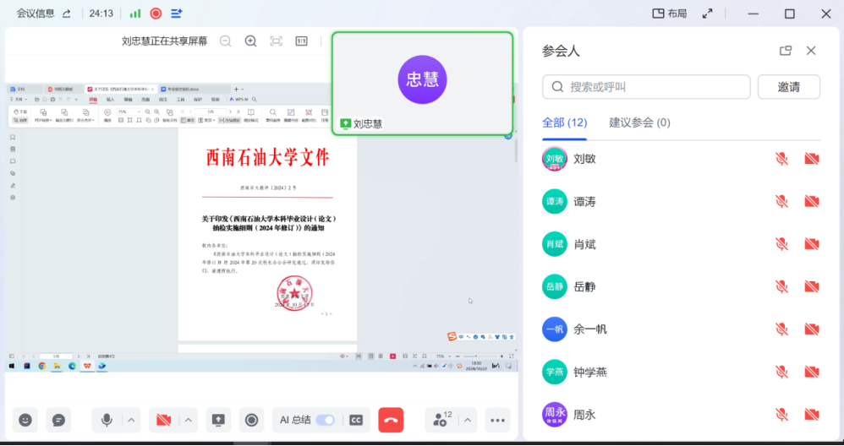Hang up with the red phone button

[x=391, y=420]
